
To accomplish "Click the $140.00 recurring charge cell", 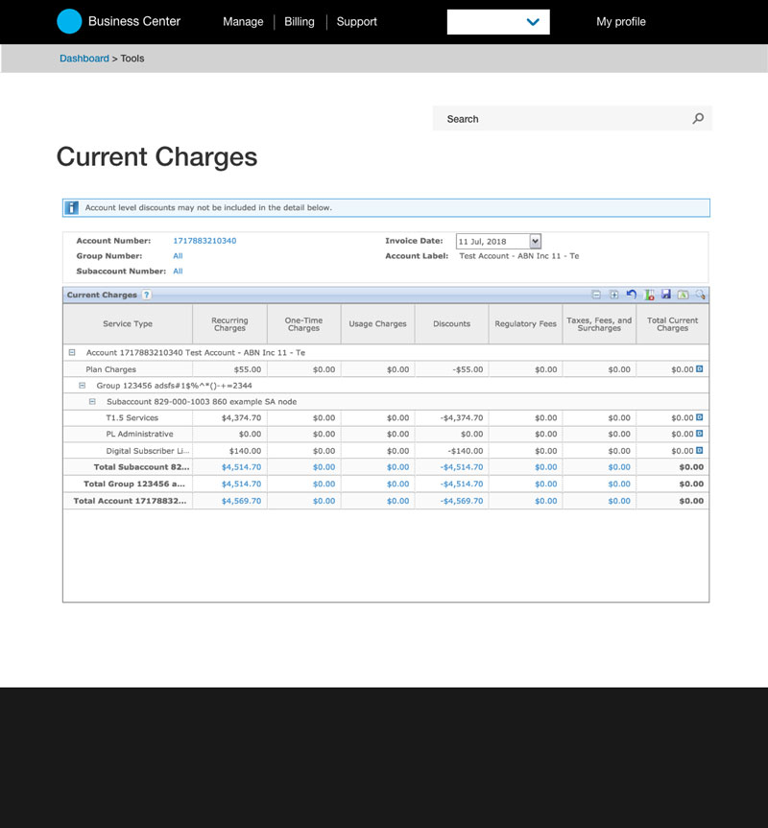I will (245, 450).
